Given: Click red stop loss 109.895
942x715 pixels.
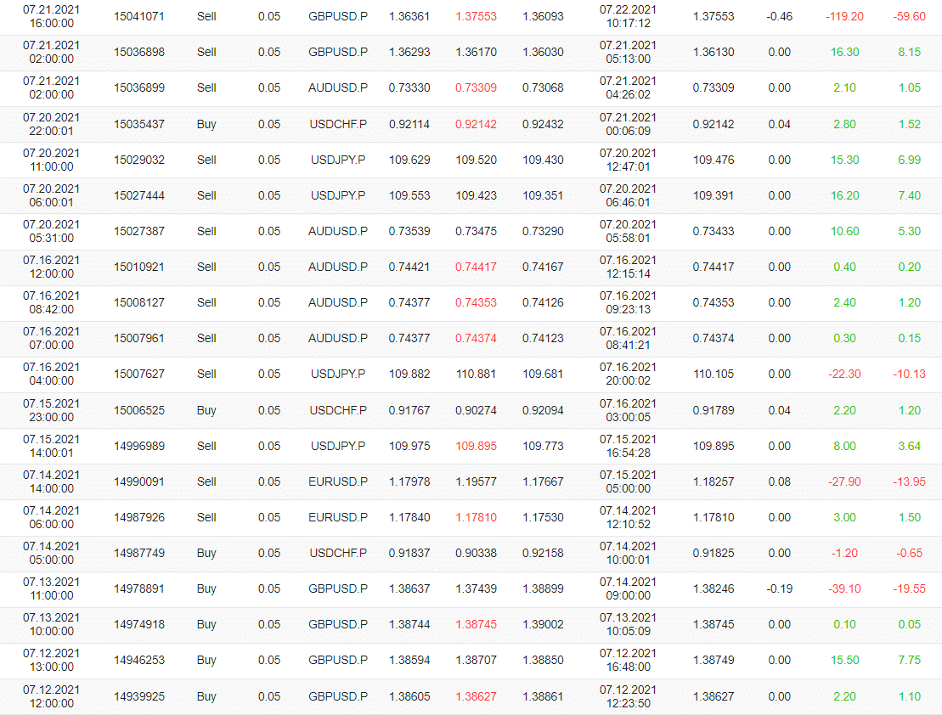Looking at the screenshot, I should pos(476,446).
